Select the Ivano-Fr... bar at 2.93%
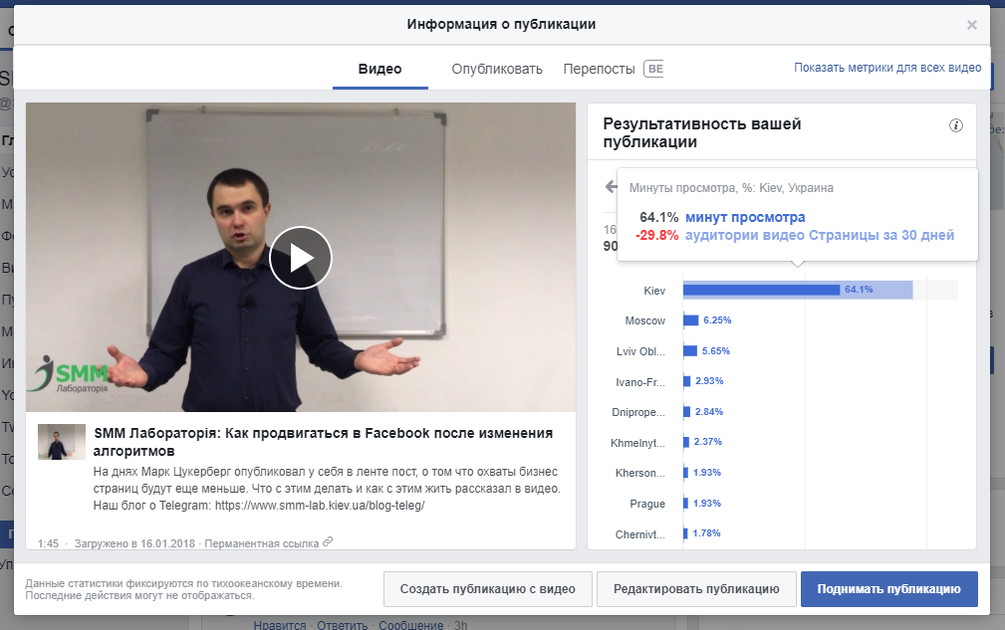The height and width of the screenshot is (630, 1005). coord(687,381)
